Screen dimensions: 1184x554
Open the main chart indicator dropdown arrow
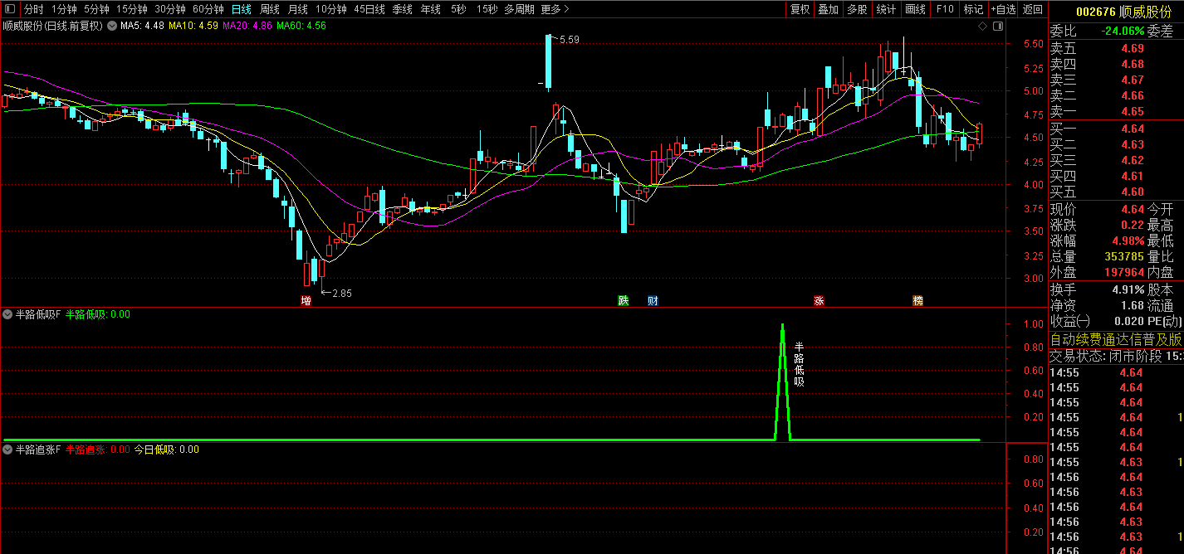click(x=112, y=26)
